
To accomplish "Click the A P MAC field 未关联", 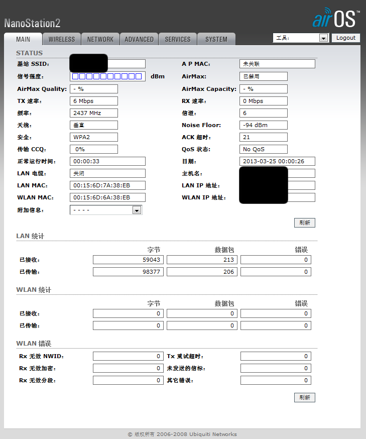I will click(277, 64).
